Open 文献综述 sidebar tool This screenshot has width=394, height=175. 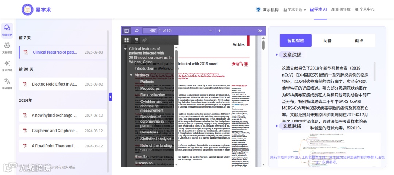click(x=7, y=48)
